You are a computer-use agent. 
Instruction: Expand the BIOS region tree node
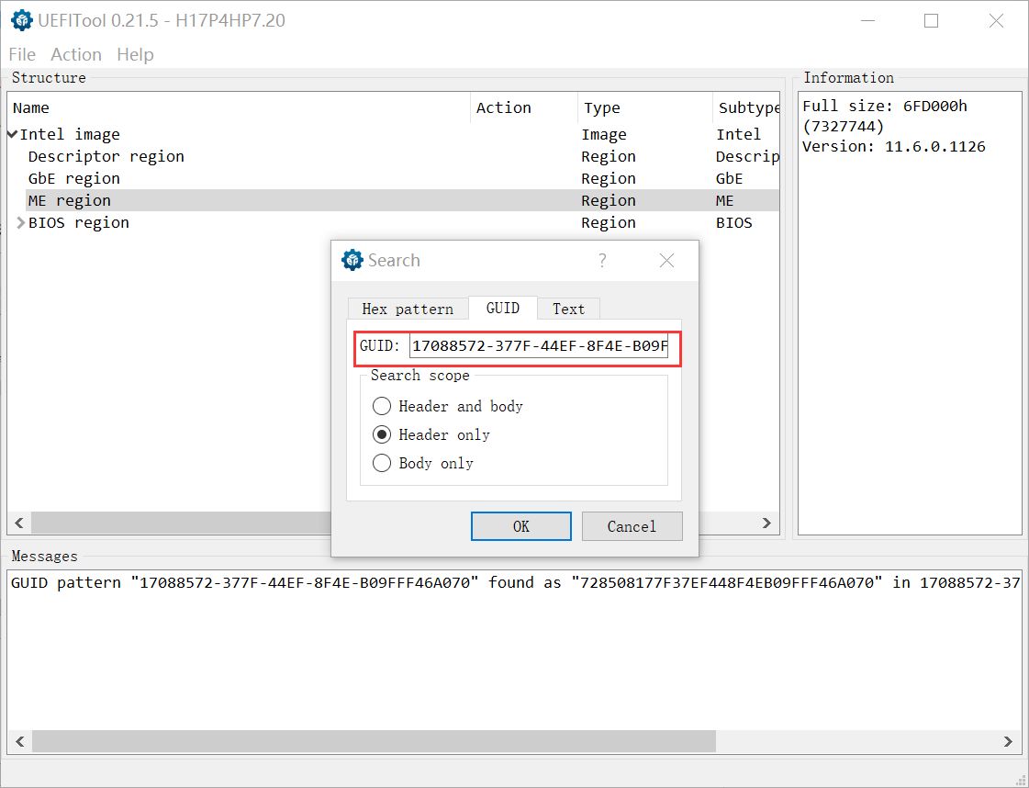20,222
